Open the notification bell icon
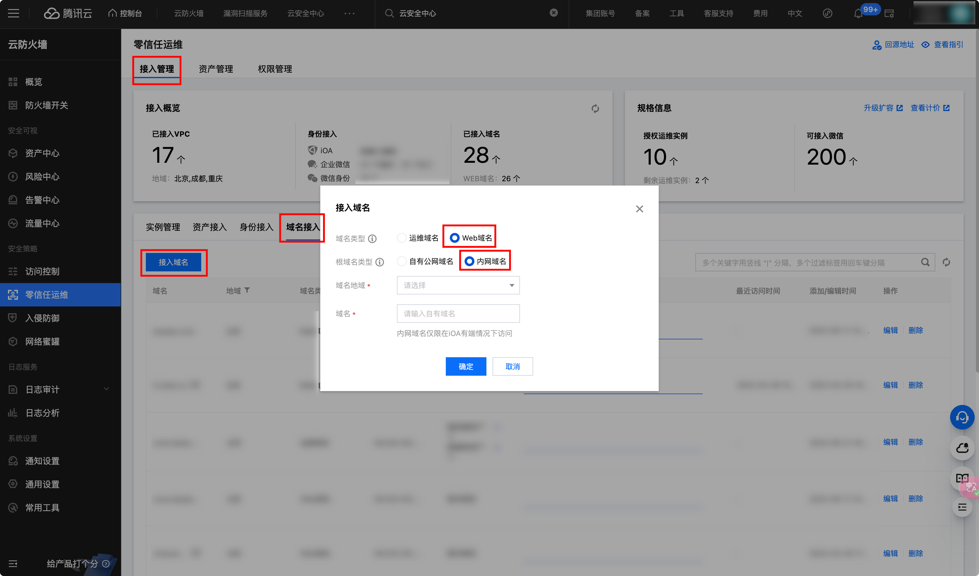The image size is (979, 576). (x=858, y=14)
